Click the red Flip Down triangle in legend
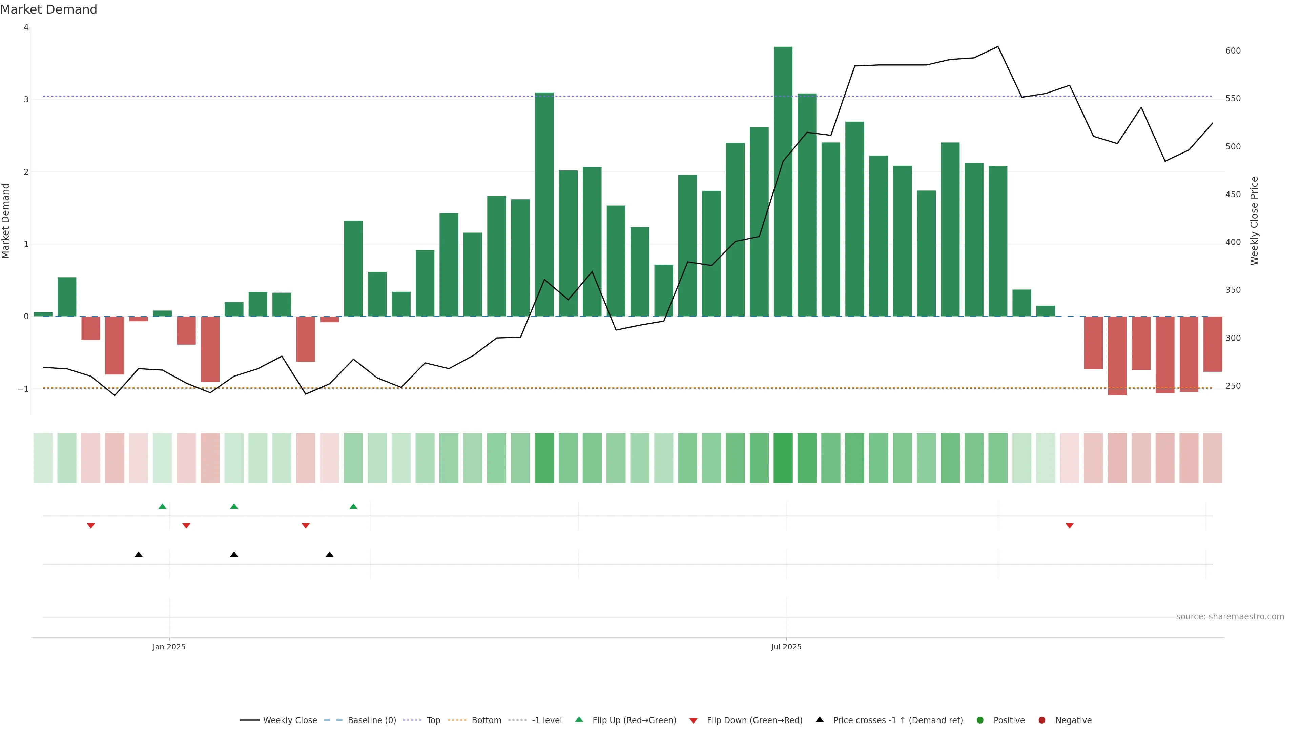 coord(694,720)
